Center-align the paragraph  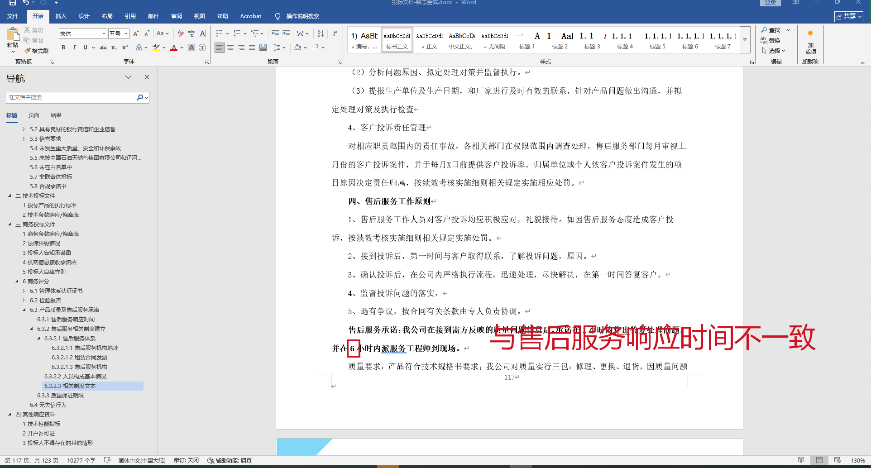click(x=230, y=48)
